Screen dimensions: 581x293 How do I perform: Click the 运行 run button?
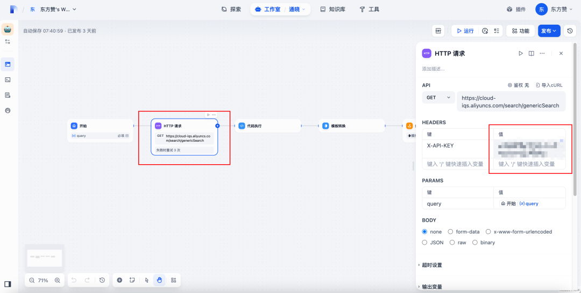click(465, 31)
